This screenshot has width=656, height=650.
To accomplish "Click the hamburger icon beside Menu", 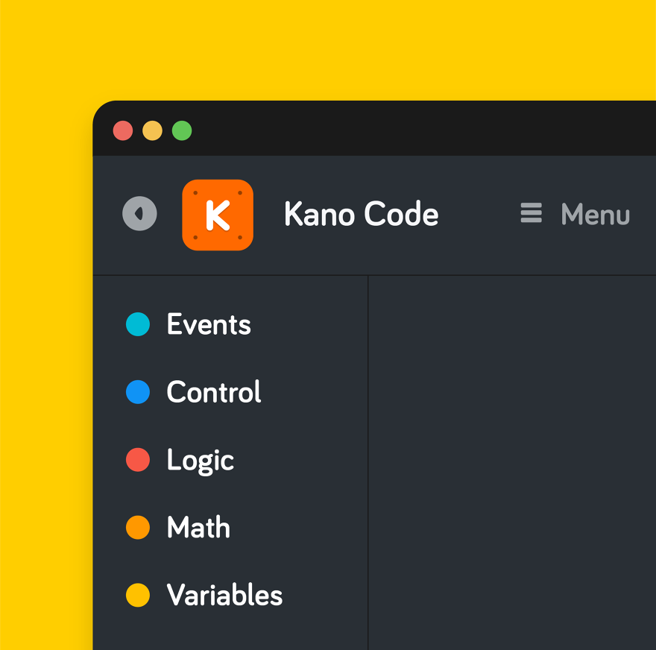I will 531,214.
